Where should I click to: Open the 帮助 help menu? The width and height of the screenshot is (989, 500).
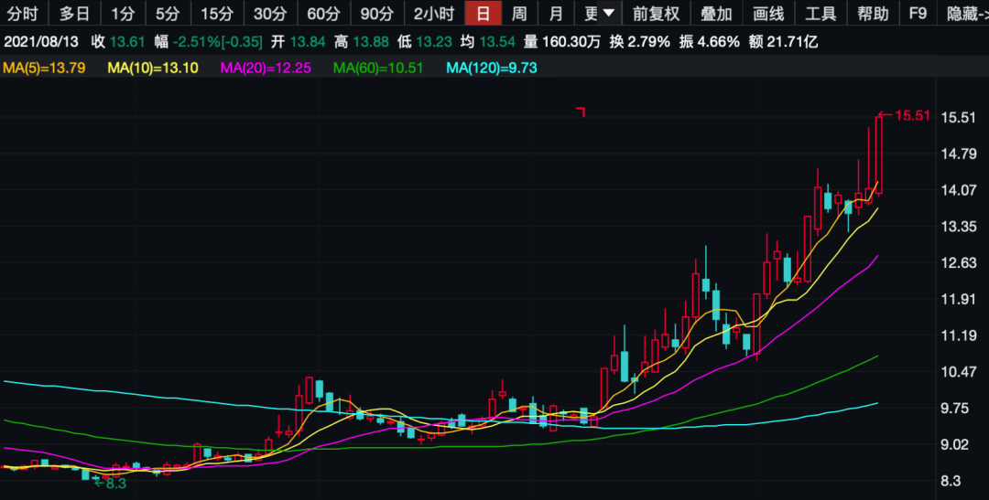click(873, 13)
